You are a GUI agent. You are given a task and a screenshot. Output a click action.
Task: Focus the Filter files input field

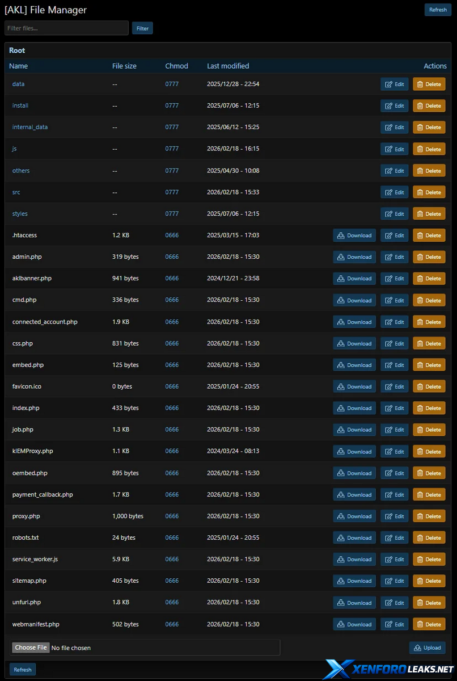[66, 28]
